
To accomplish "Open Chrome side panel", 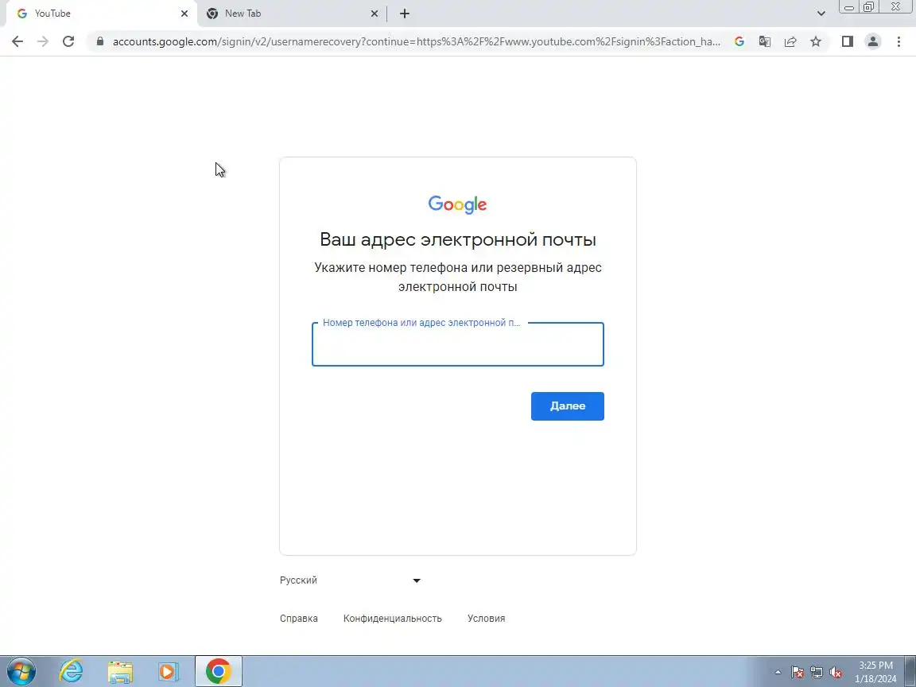I will [x=847, y=41].
